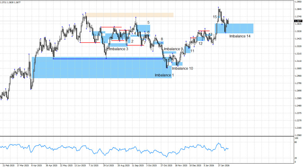Click the number 5 zone label

148,23
